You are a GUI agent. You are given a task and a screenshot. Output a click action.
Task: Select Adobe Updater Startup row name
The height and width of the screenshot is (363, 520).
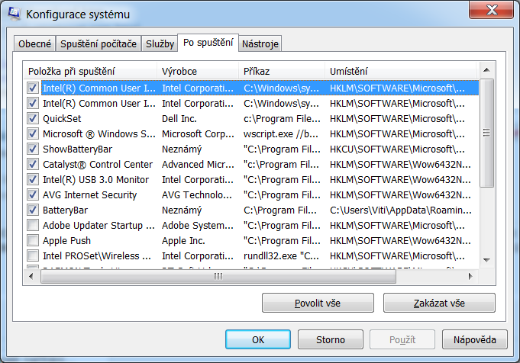pos(99,225)
